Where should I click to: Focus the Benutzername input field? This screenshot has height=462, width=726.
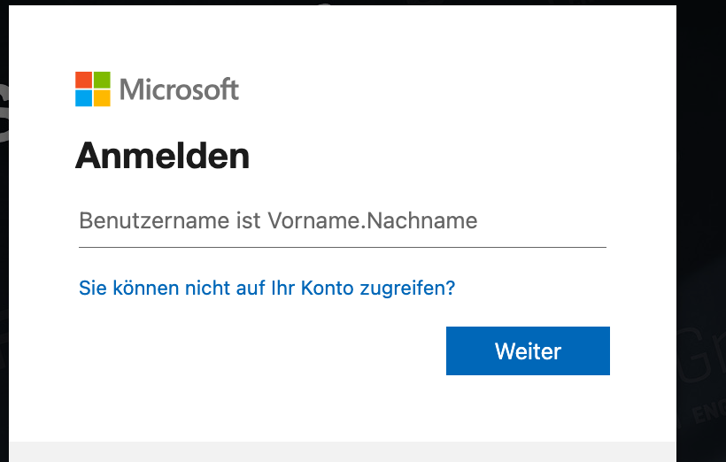(342, 221)
